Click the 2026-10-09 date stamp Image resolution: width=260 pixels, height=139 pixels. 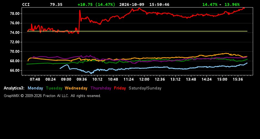[x=132, y=4]
